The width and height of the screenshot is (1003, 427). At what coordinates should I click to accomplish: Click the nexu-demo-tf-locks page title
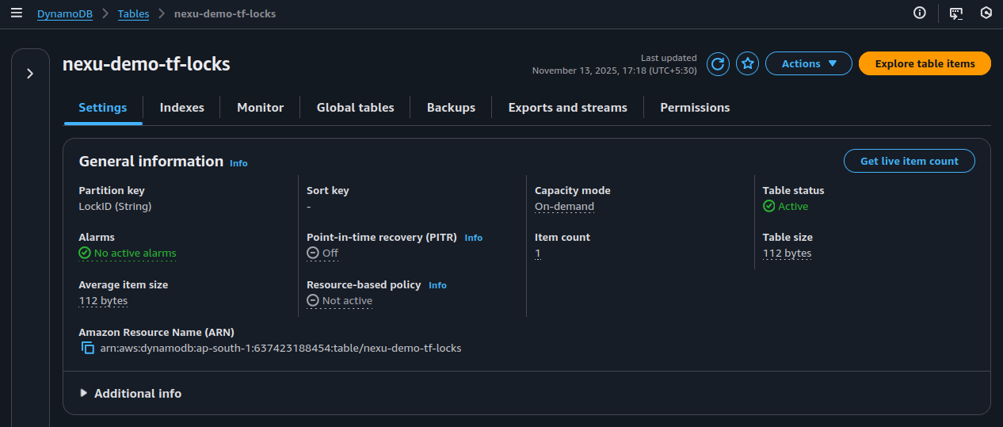pyautogui.click(x=147, y=64)
